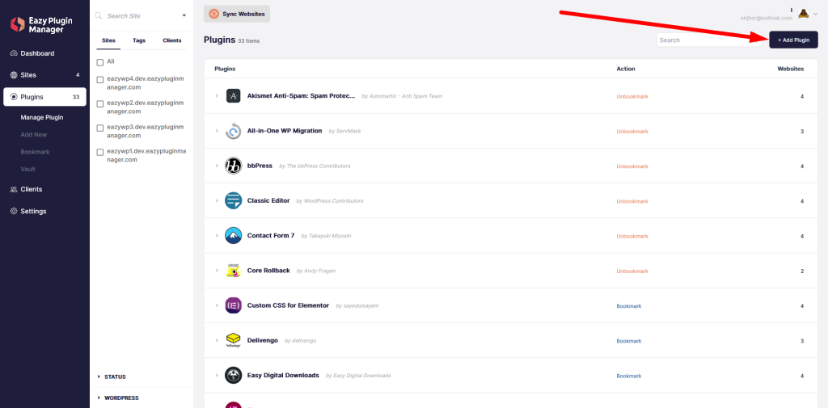
Task: Expand the Easy Digital Downloads row
Action: pyautogui.click(x=217, y=375)
